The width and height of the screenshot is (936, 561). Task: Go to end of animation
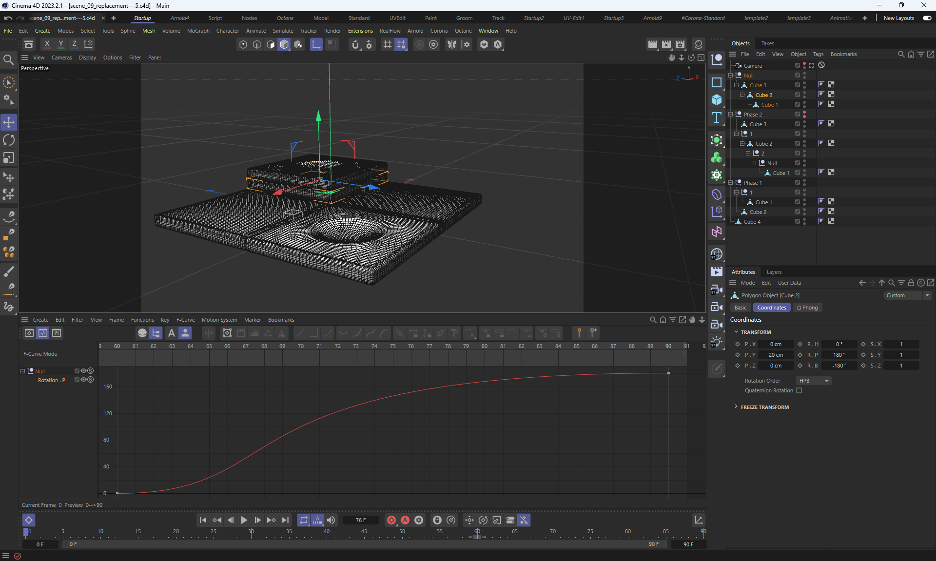coord(285,520)
